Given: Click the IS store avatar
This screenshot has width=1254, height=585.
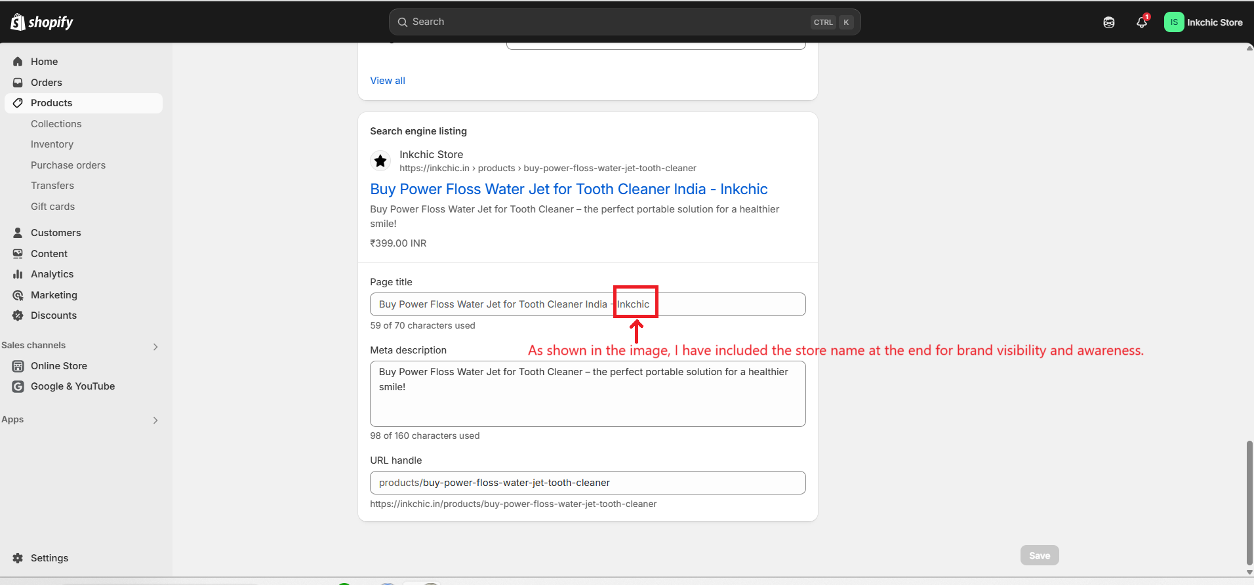Looking at the screenshot, I should coord(1174,22).
